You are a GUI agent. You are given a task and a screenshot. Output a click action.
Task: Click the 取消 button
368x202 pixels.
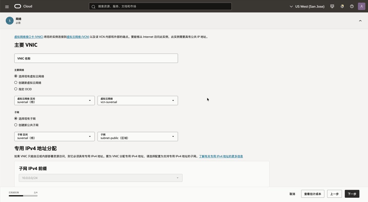tap(292, 194)
